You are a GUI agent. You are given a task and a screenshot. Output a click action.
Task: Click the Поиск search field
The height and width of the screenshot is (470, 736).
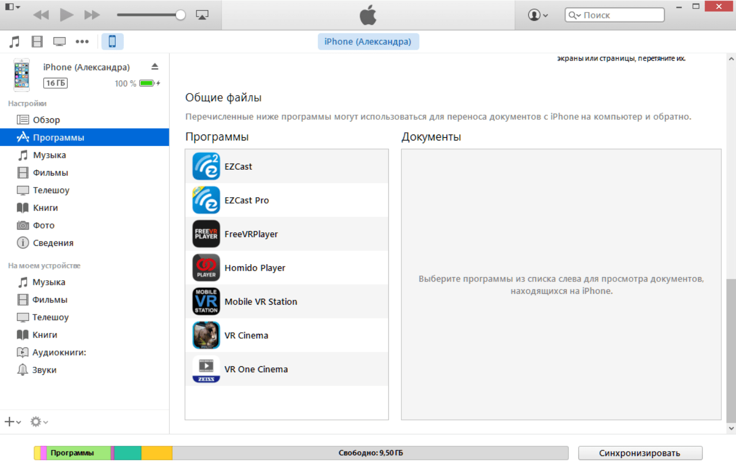615,15
